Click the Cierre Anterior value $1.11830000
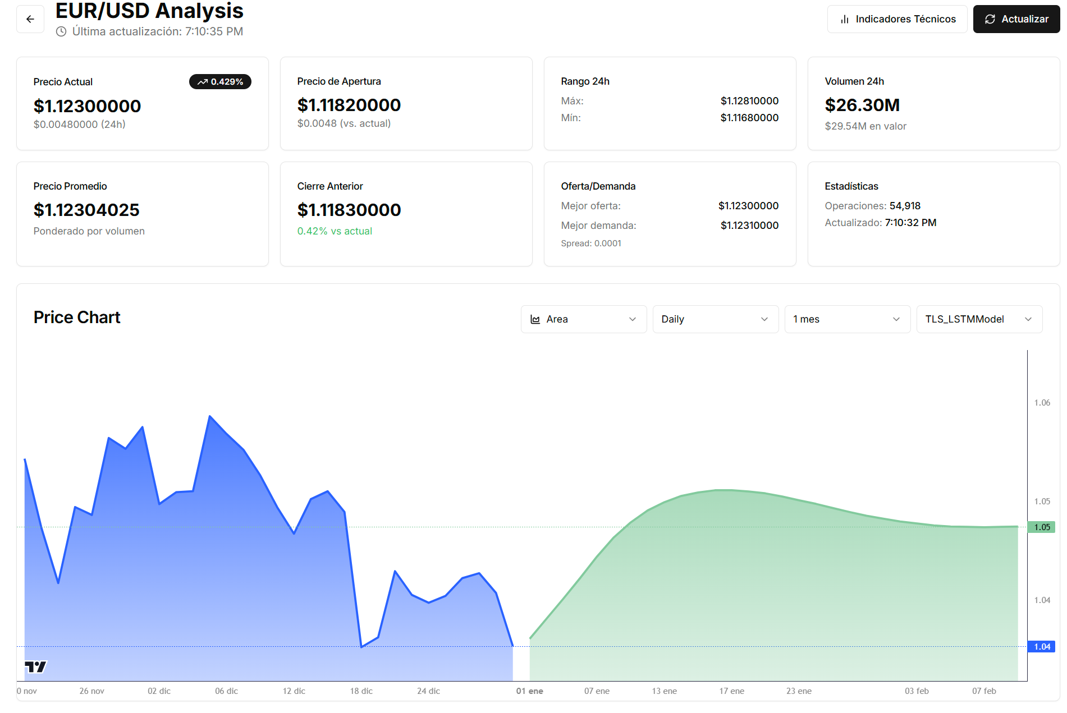 (x=349, y=210)
